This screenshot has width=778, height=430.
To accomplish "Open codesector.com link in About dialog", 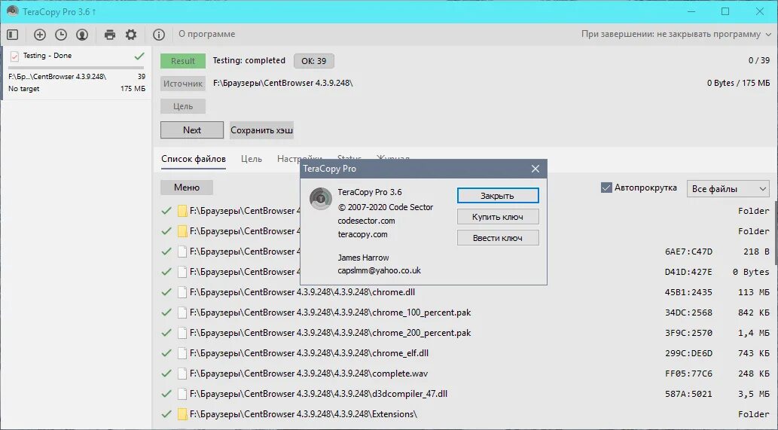I will 366,221.
